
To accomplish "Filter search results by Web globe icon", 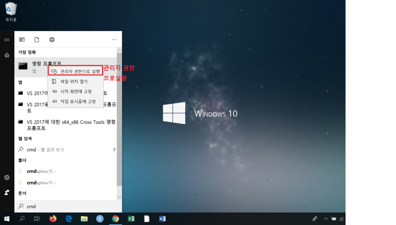I will tap(52, 40).
